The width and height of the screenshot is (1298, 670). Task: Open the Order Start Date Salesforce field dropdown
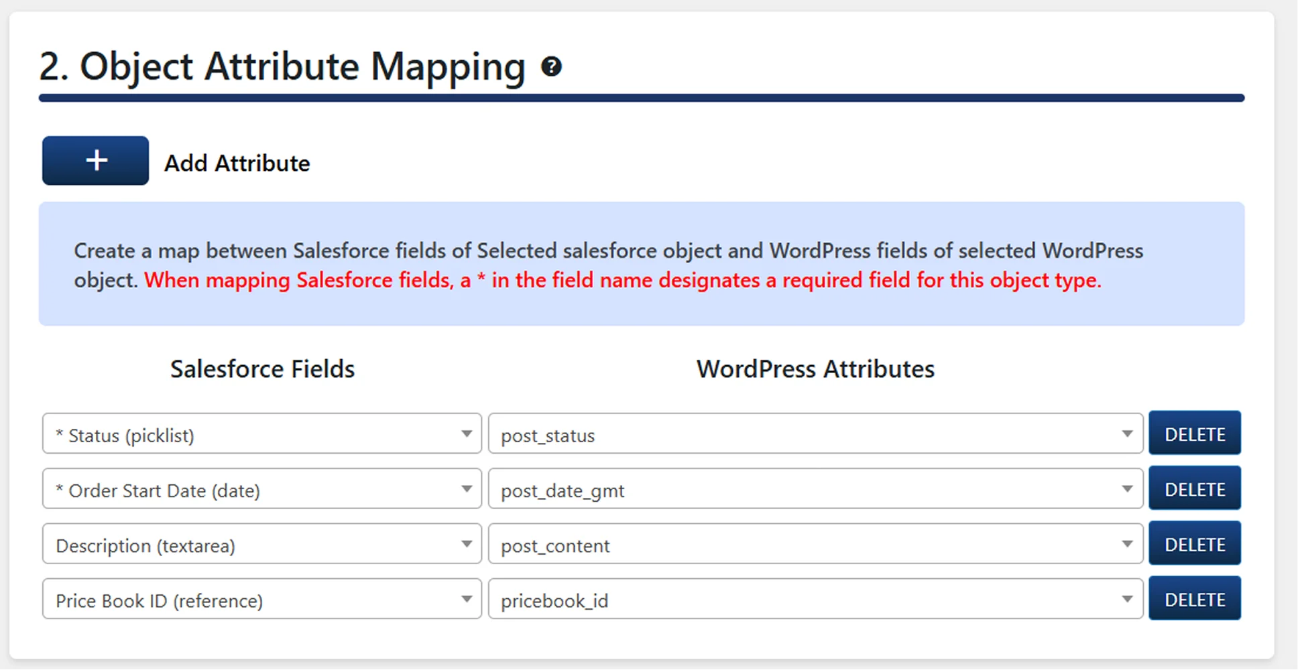click(261, 489)
